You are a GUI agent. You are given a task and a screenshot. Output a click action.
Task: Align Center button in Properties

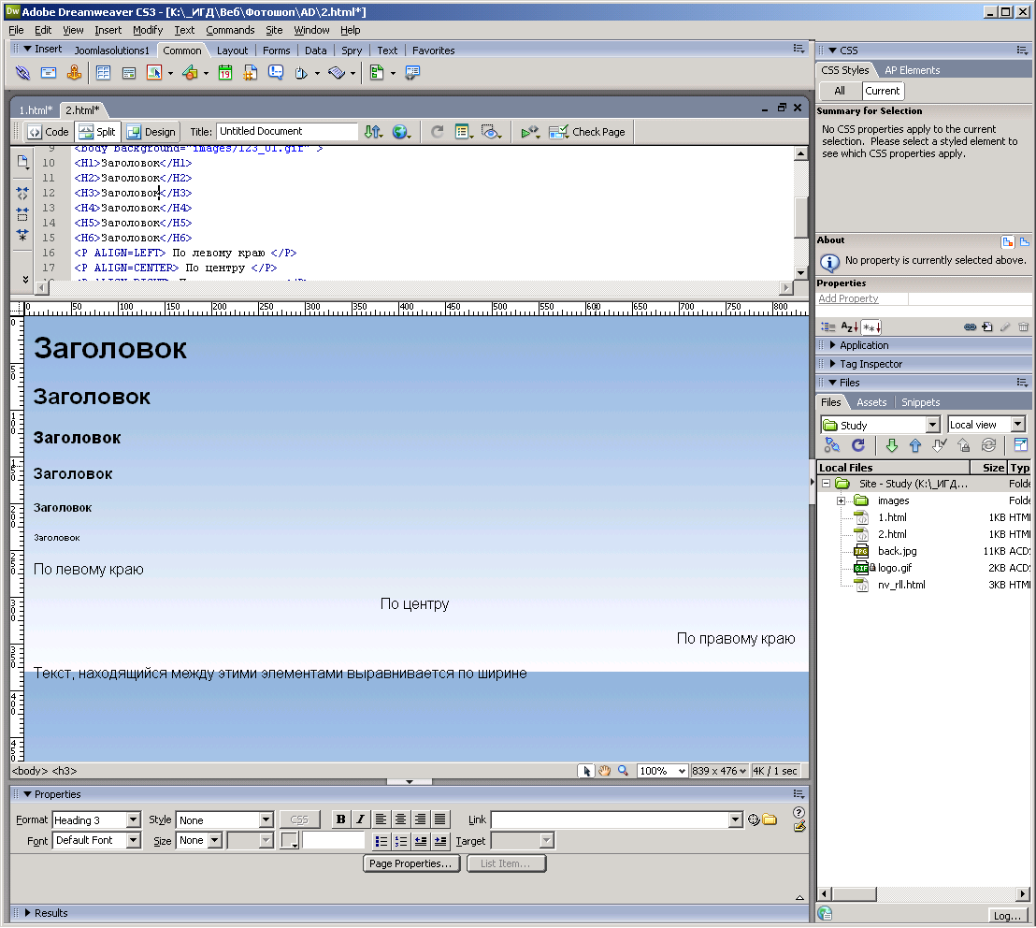tap(400, 819)
